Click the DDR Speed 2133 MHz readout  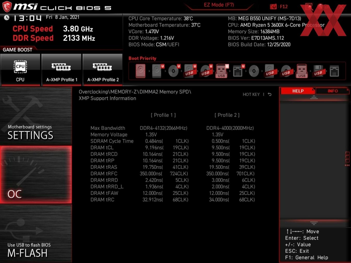(x=54, y=38)
